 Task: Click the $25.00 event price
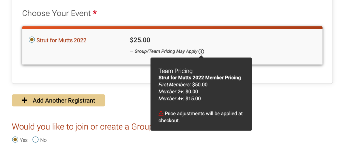pyautogui.click(x=140, y=40)
